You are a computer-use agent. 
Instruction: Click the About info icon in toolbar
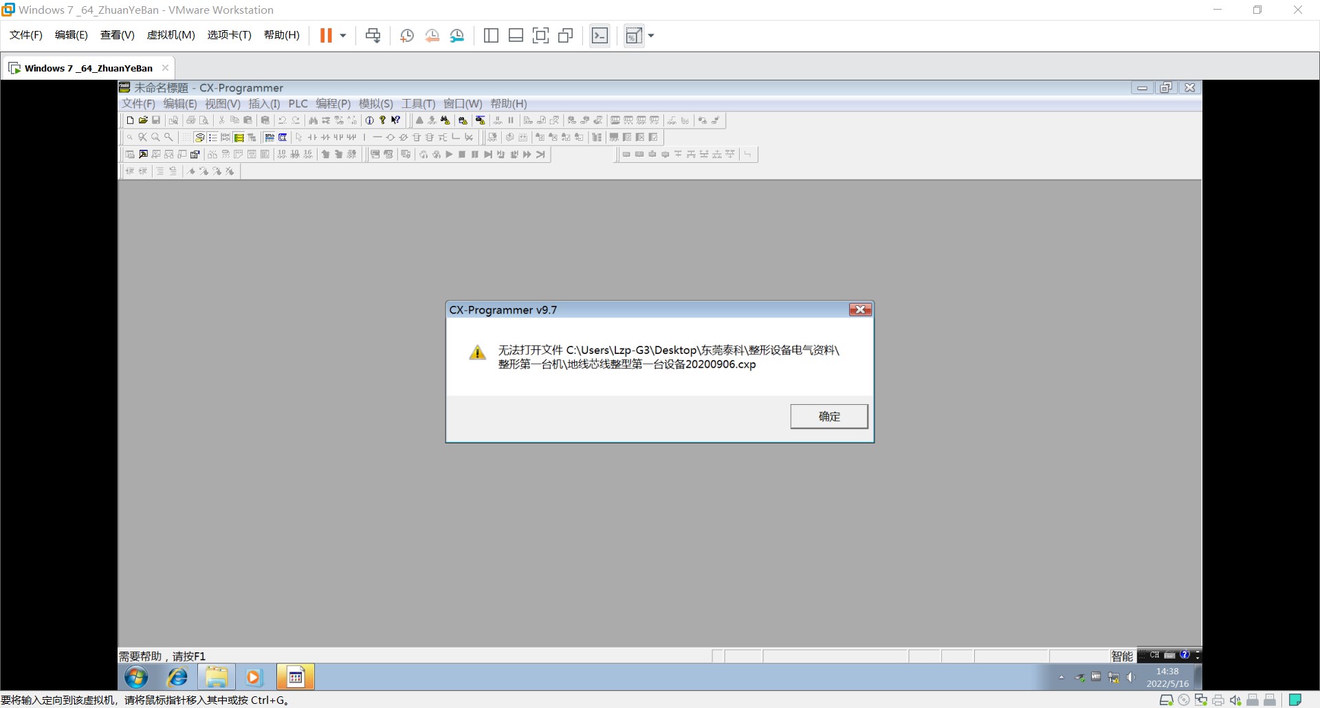(x=370, y=120)
